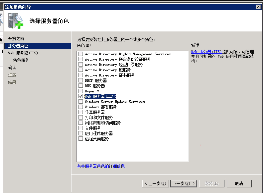This screenshot has height=193, width=263.
Task: Tick the Hyper-V role checkbox
Action: tap(80, 91)
